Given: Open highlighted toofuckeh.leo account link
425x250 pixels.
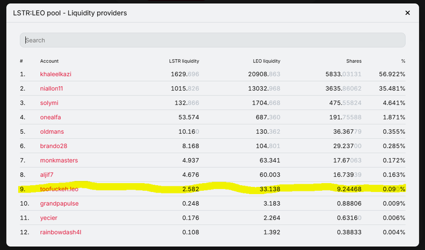Looking at the screenshot, I should [x=59, y=189].
